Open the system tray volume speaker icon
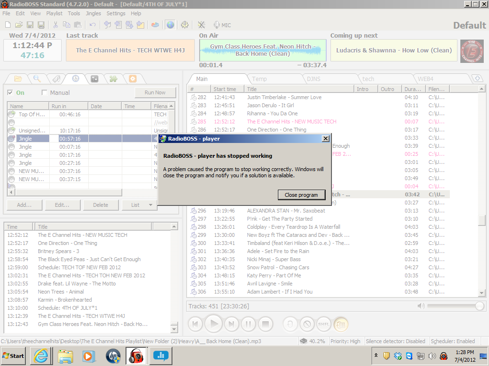The image size is (489, 366). point(432,356)
